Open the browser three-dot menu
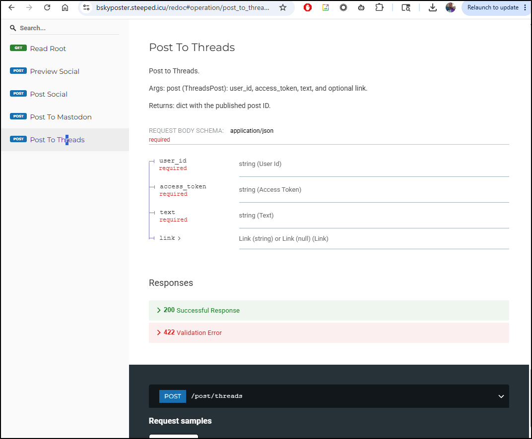The height and width of the screenshot is (439, 532). [x=525, y=7]
